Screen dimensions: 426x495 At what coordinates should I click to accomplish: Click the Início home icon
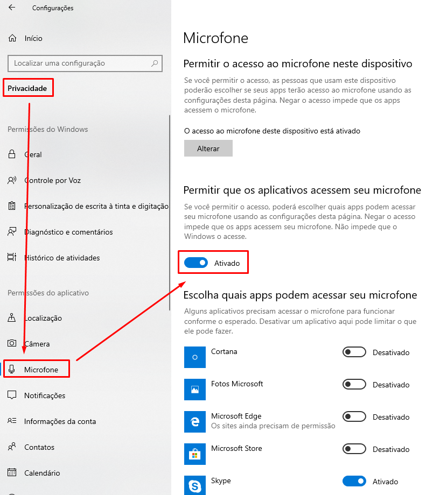click(x=12, y=38)
